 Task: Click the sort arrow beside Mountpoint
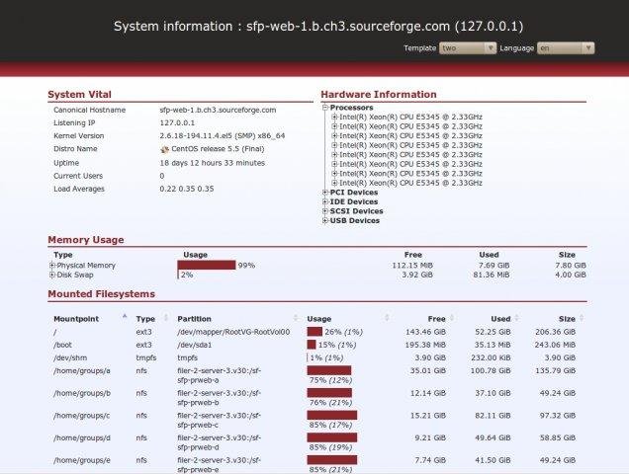[125, 317]
